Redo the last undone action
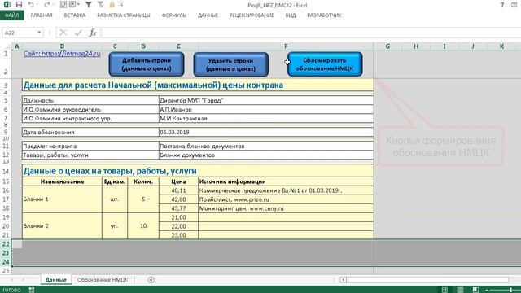This screenshot has width=521, height=293. pyautogui.click(x=46, y=5)
